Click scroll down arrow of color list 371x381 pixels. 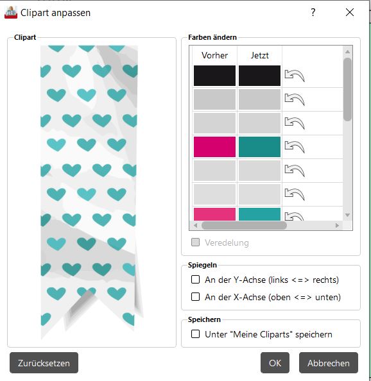click(348, 215)
